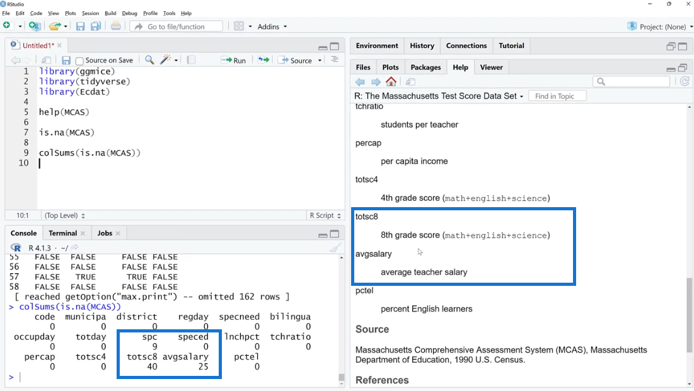694x391 pixels.
Task: Close the Terminal tab
Action: (83, 233)
